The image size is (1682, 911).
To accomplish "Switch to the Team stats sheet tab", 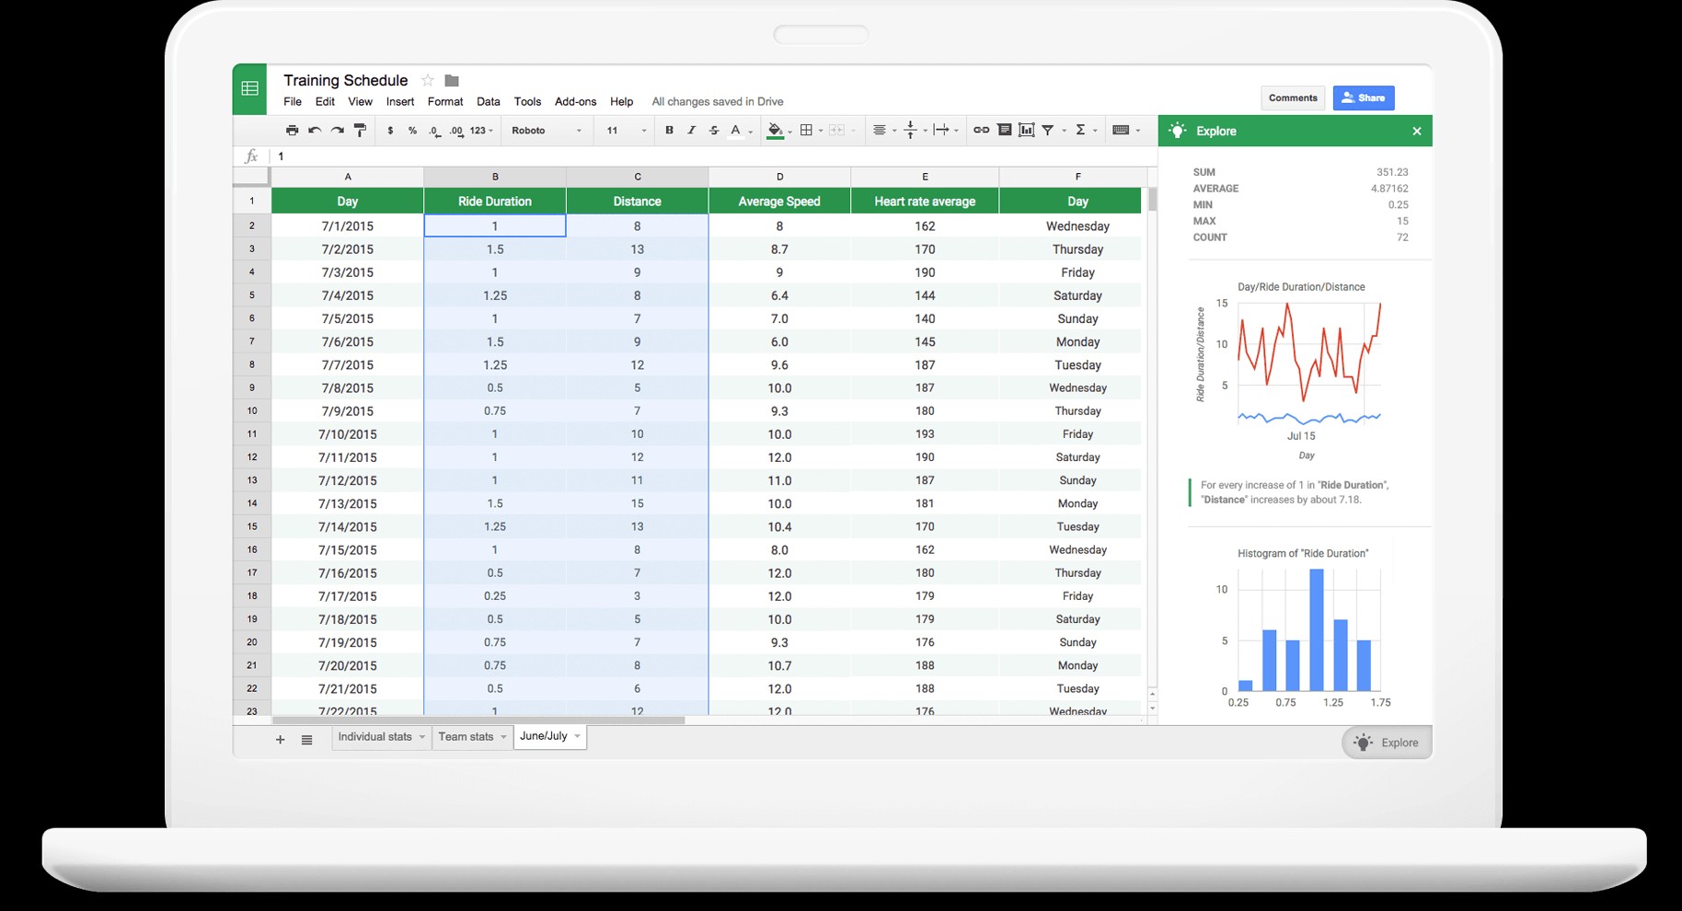I will tap(467, 736).
